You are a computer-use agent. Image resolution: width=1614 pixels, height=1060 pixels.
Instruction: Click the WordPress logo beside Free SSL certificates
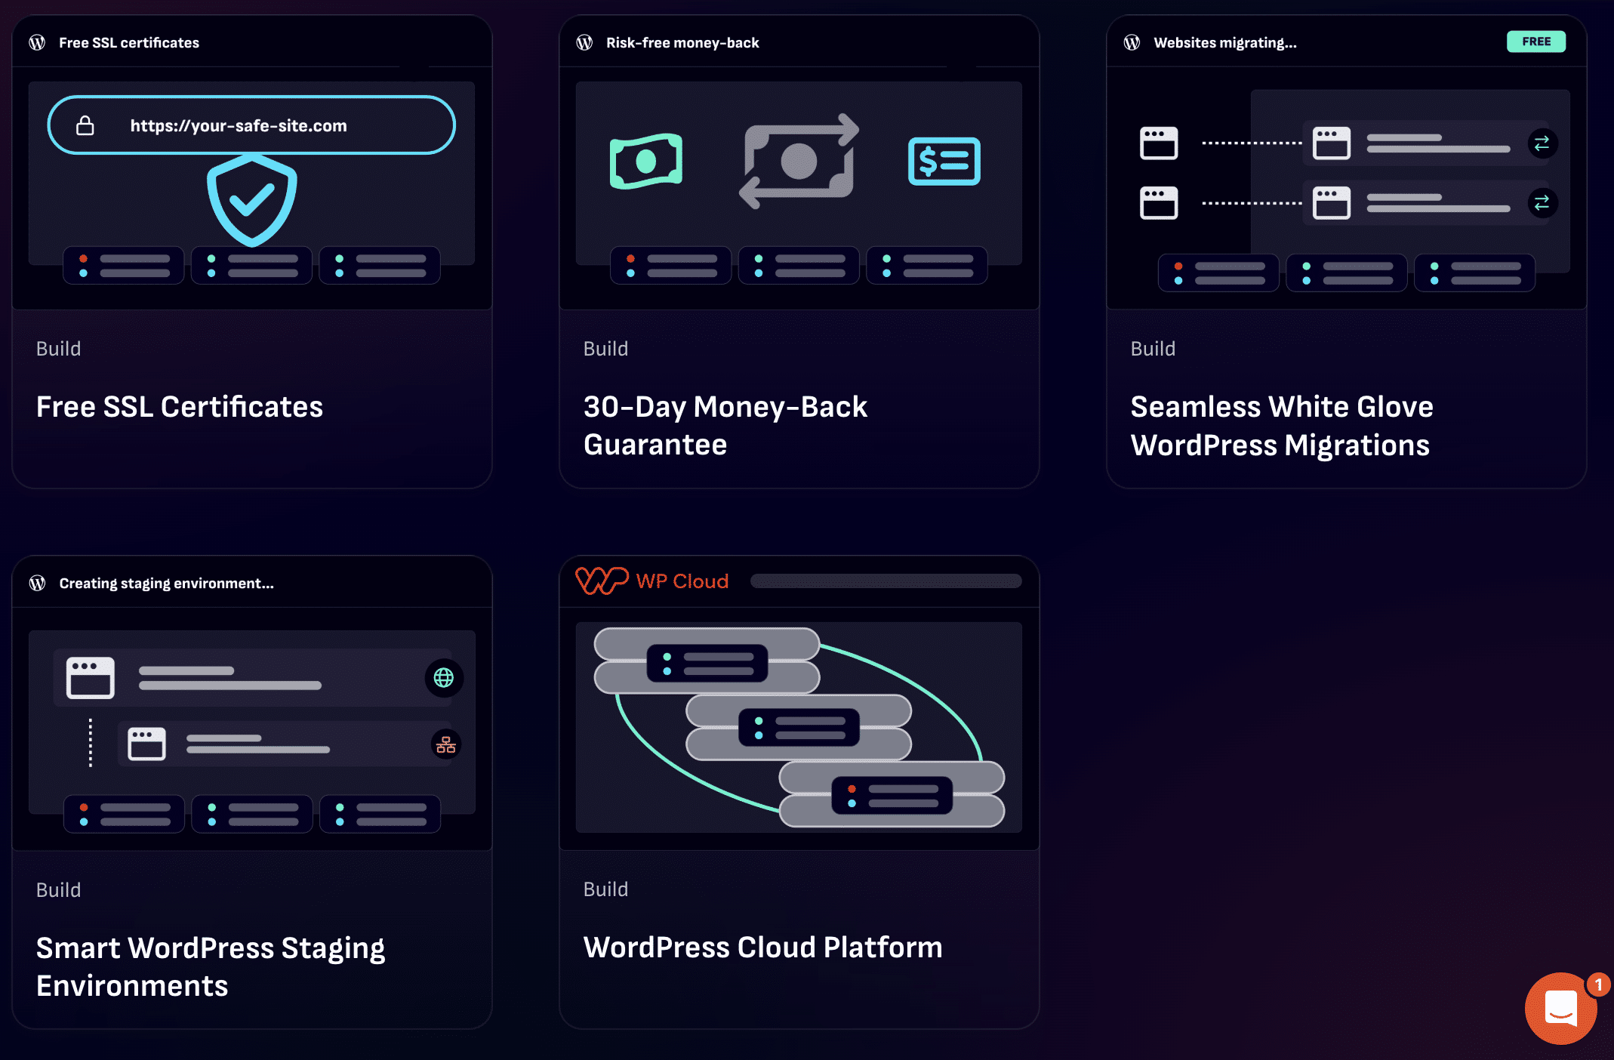click(37, 42)
